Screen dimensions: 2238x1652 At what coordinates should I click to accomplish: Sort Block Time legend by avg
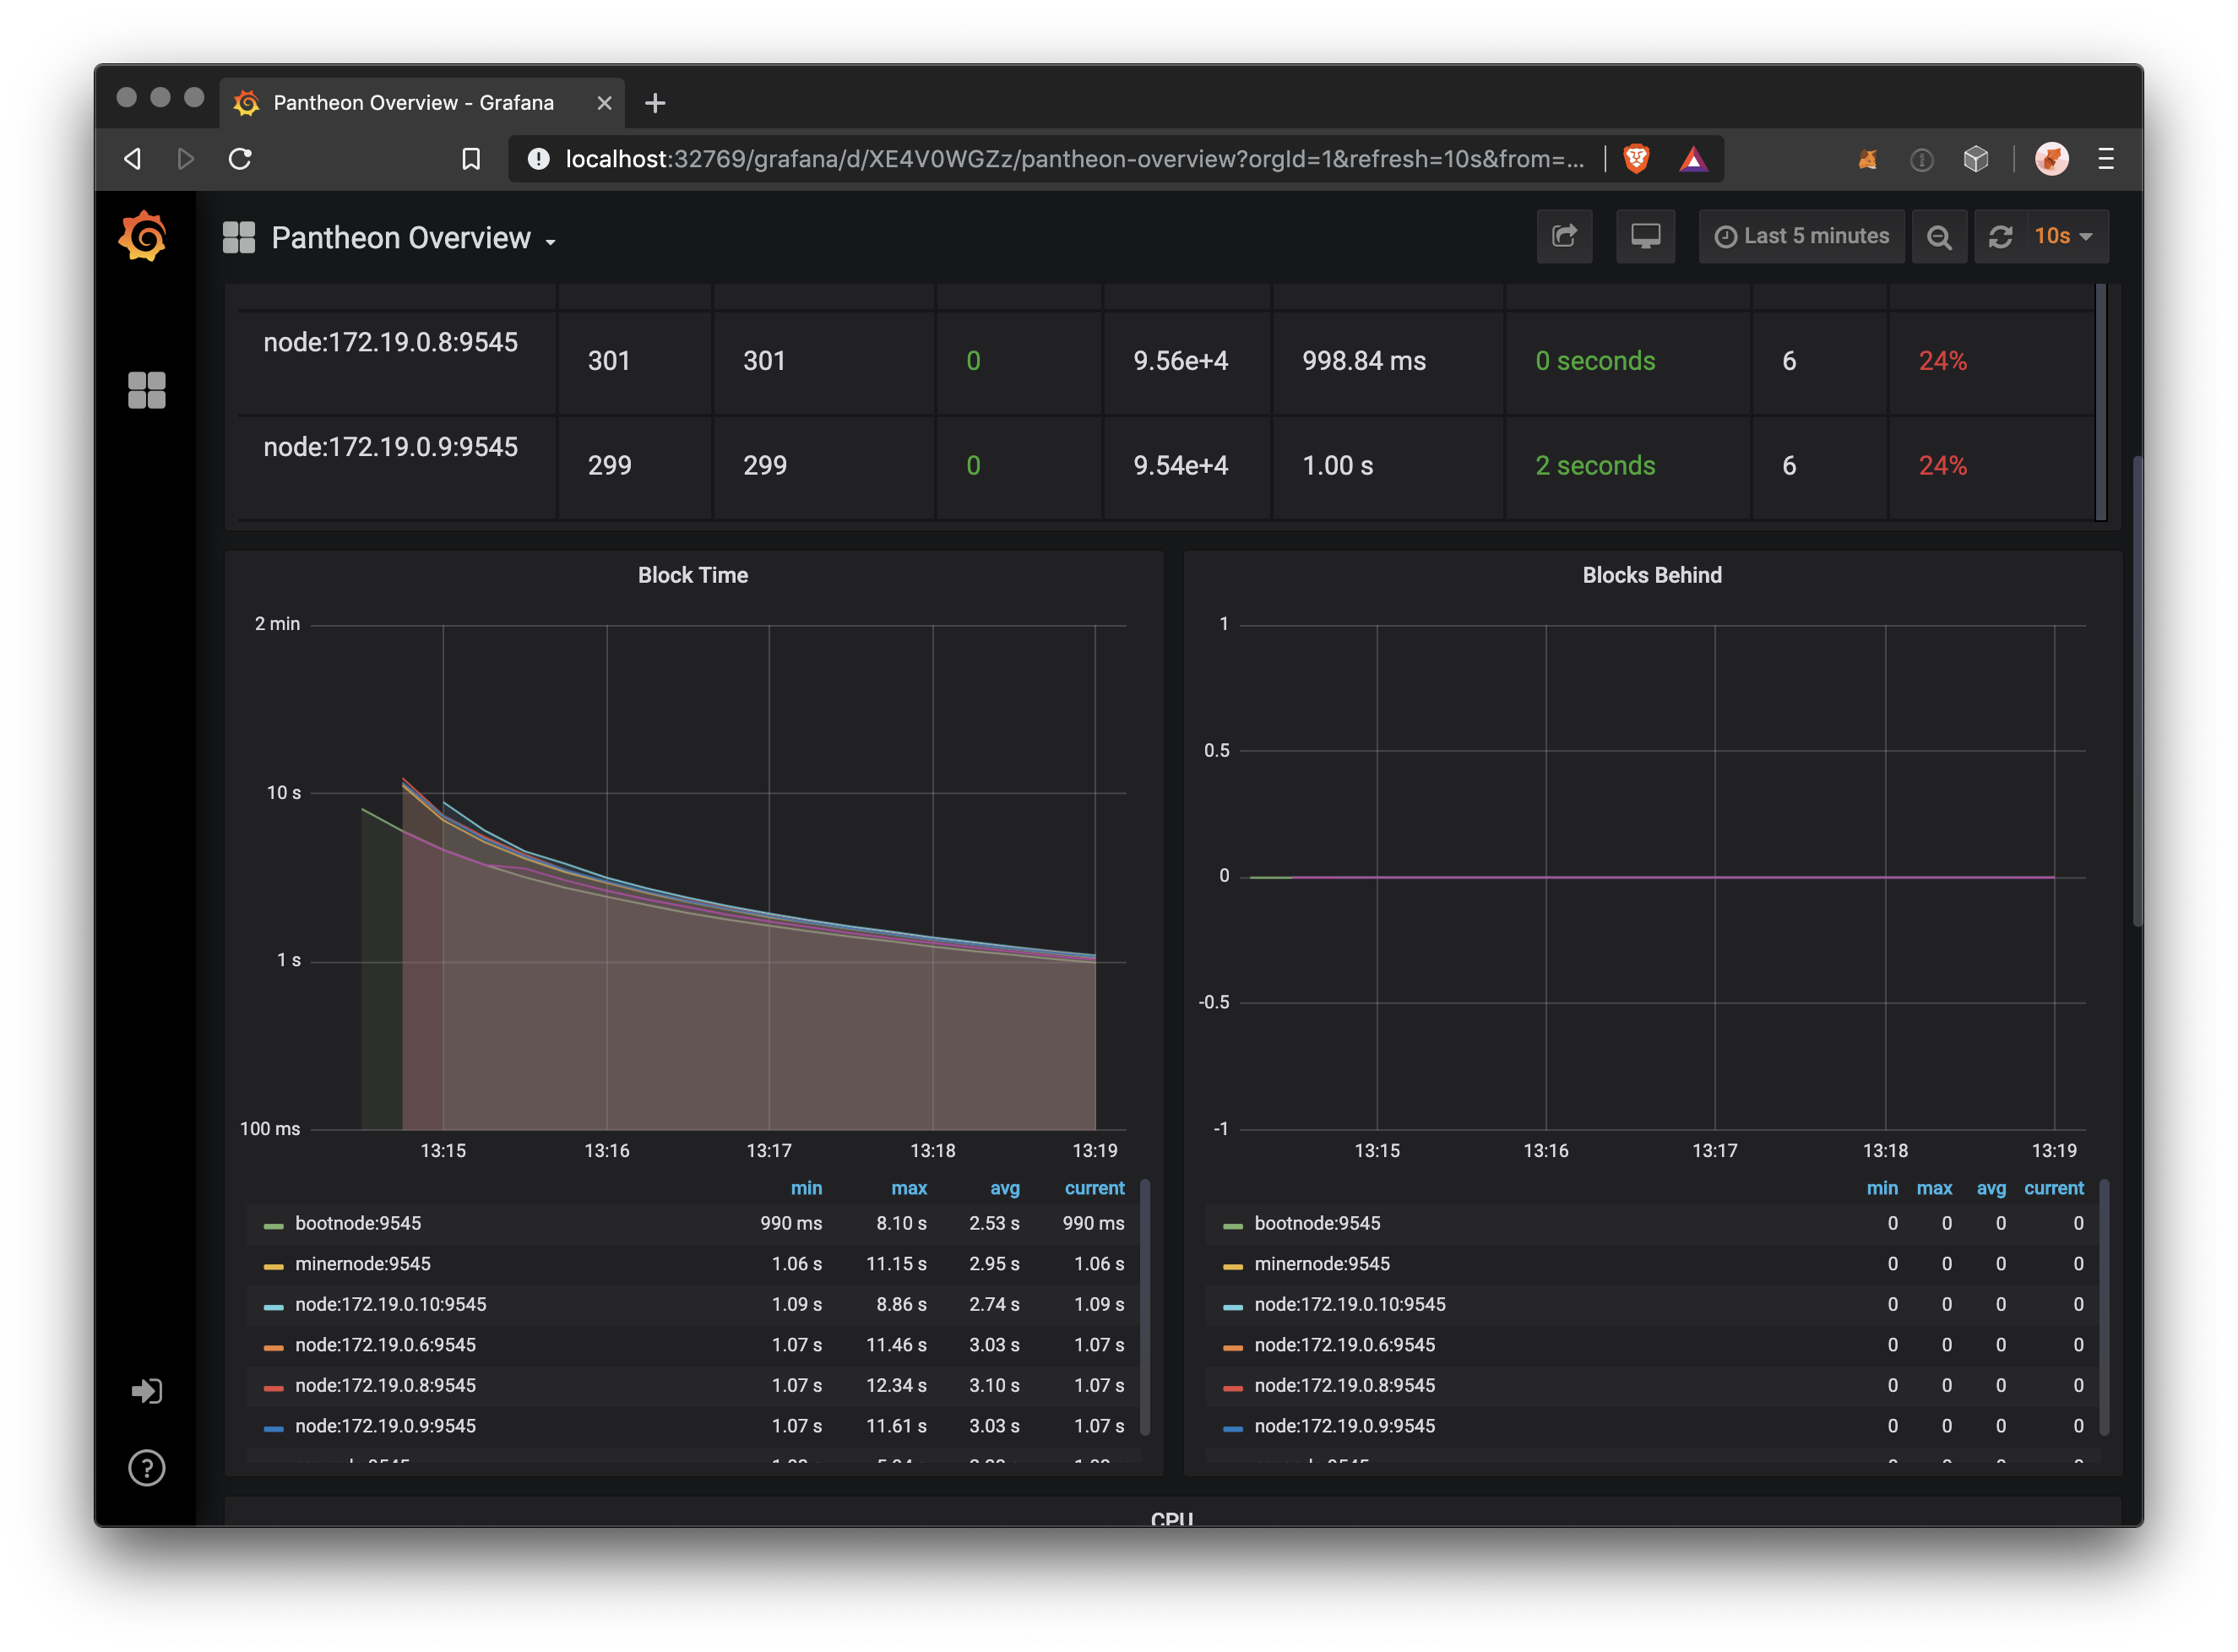point(1004,1188)
